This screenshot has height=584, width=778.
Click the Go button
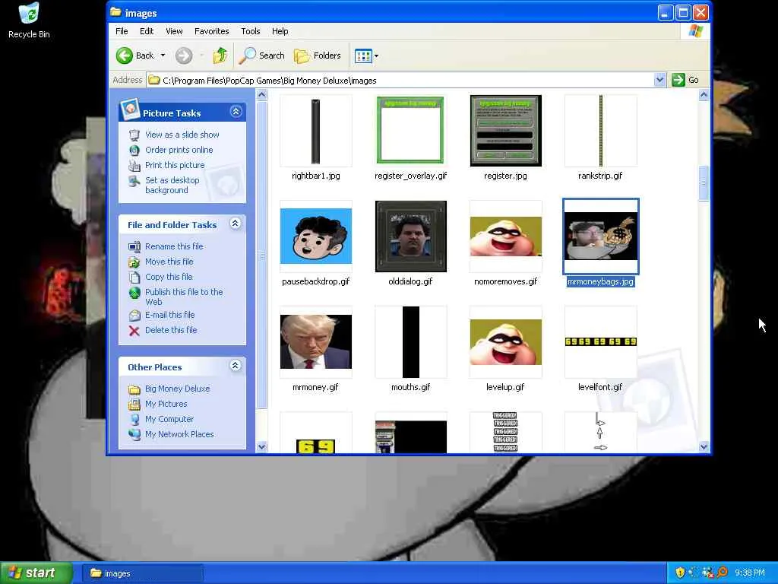(686, 80)
